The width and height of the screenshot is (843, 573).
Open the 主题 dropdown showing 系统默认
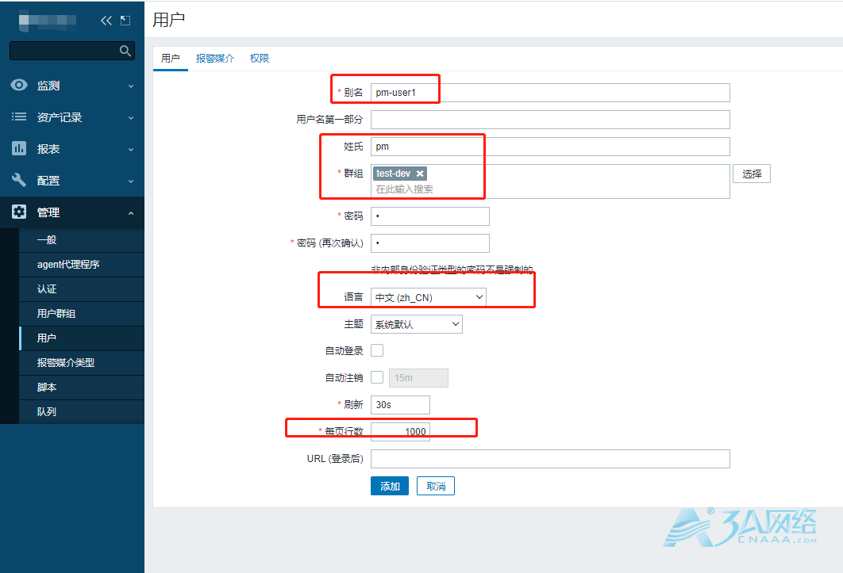tap(417, 324)
